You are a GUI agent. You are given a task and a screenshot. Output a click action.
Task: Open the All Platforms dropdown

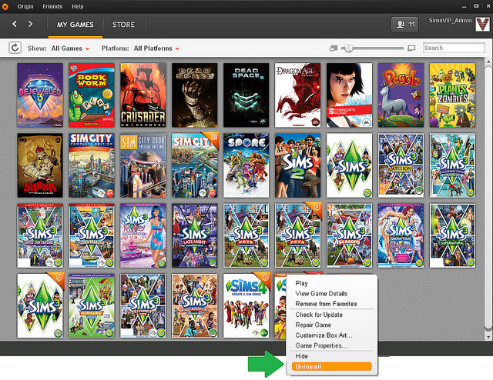(156, 48)
